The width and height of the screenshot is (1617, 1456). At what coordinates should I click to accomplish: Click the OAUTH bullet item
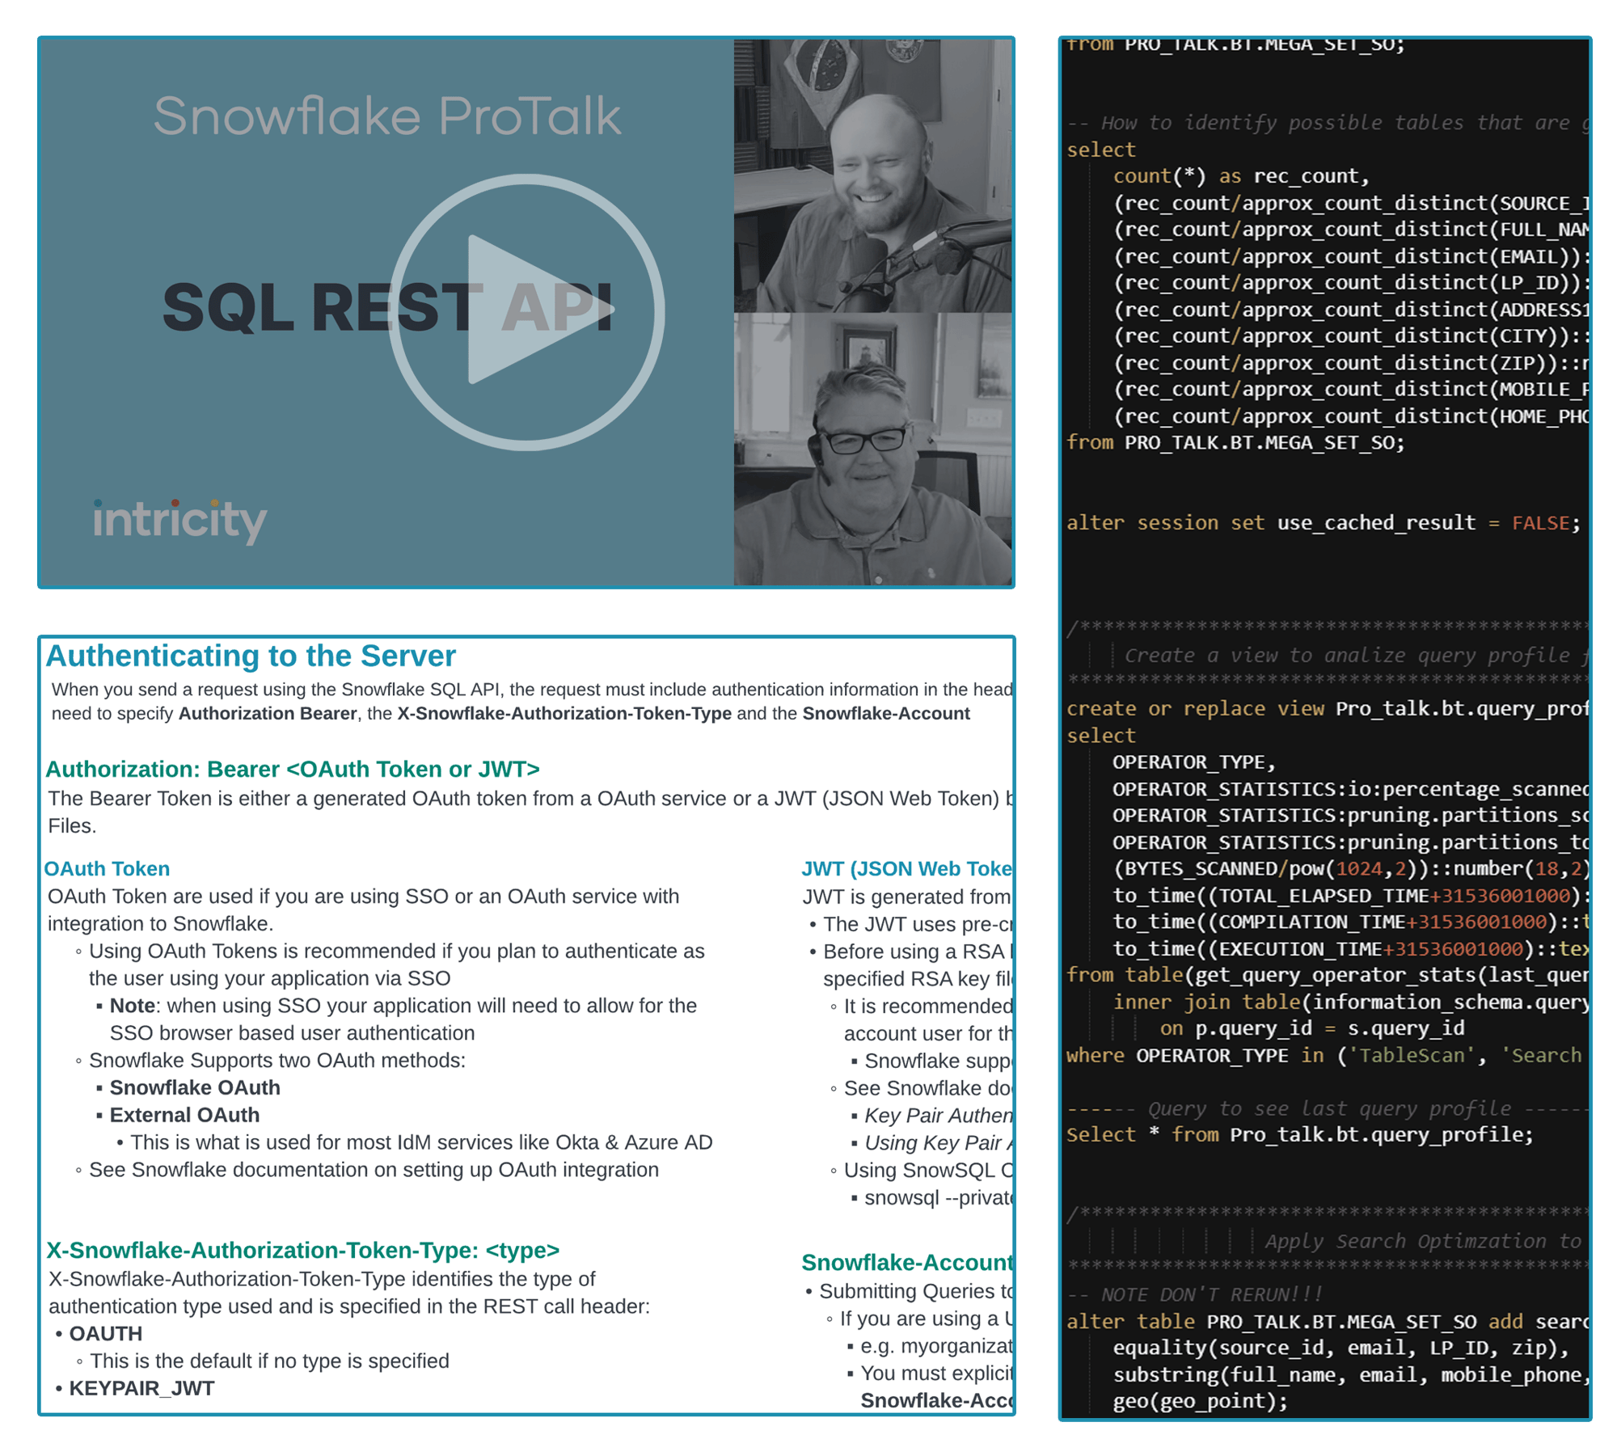click(105, 1333)
